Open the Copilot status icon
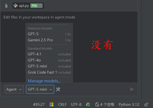153x108 pixels. pyautogui.click(x=88, y=104)
